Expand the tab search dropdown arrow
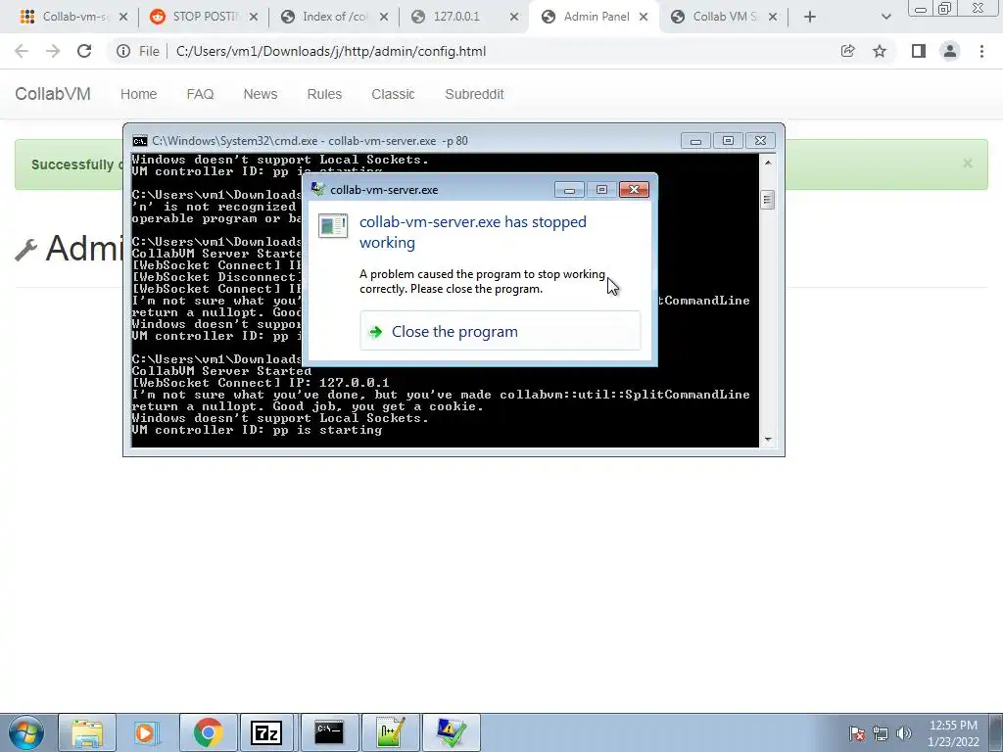Image resolution: width=1003 pixels, height=752 pixels. coord(885,18)
